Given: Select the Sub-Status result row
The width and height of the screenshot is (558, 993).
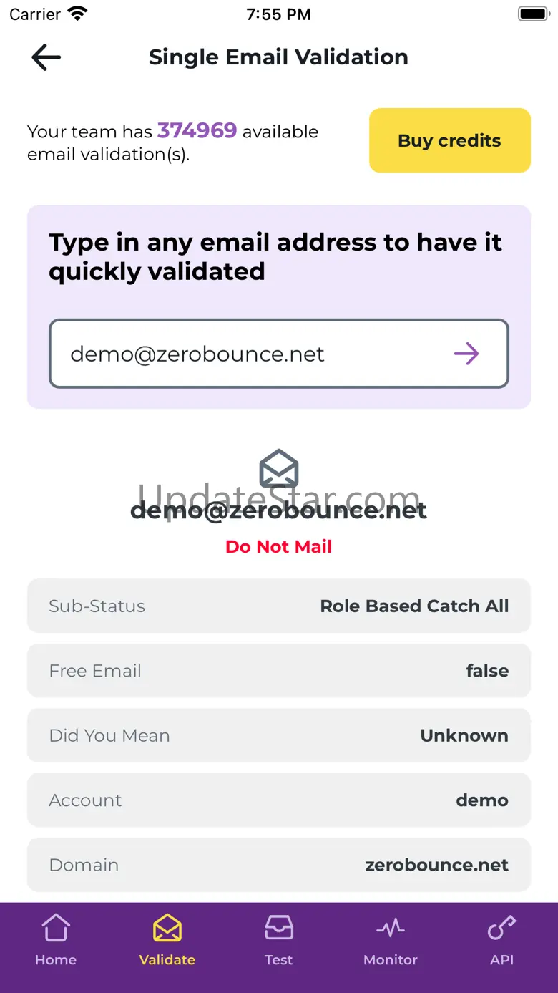Looking at the screenshot, I should point(279,606).
